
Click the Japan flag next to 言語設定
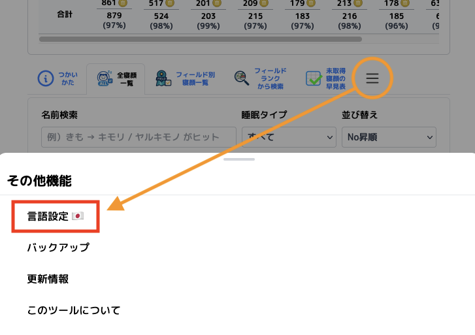click(78, 216)
